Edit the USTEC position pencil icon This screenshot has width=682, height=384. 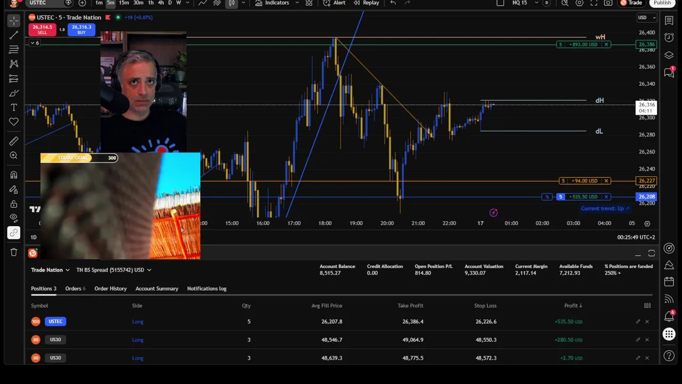[638, 322]
